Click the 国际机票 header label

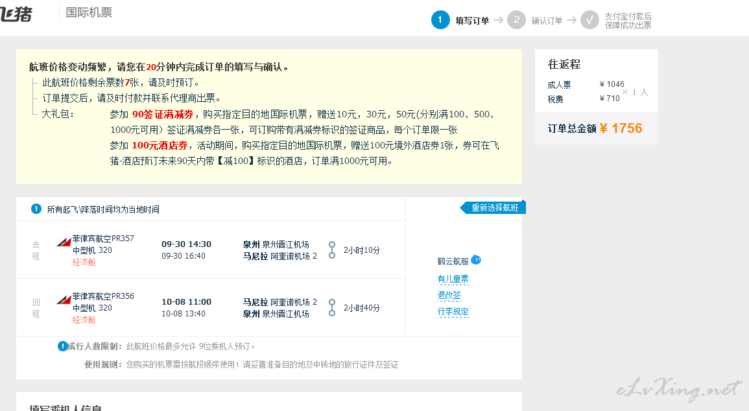click(x=89, y=13)
